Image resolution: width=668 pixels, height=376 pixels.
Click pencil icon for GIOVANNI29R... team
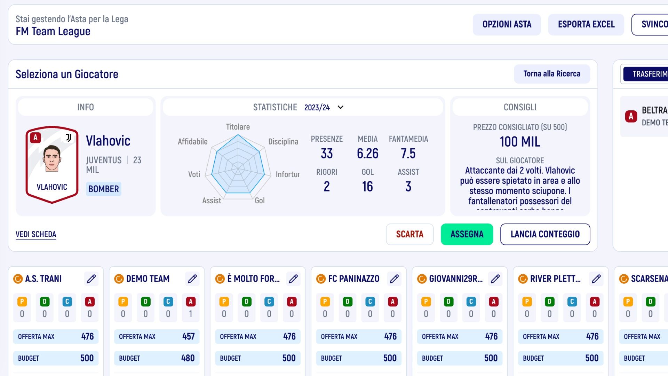tap(495, 279)
